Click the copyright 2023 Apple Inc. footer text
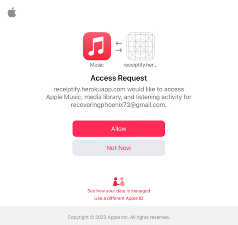Viewport: 238px width, 225px height. click(119, 217)
